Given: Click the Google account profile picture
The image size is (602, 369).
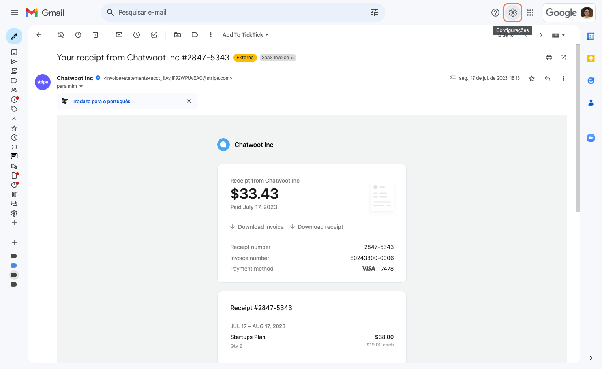Looking at the screenshot, I should point(587,13).
